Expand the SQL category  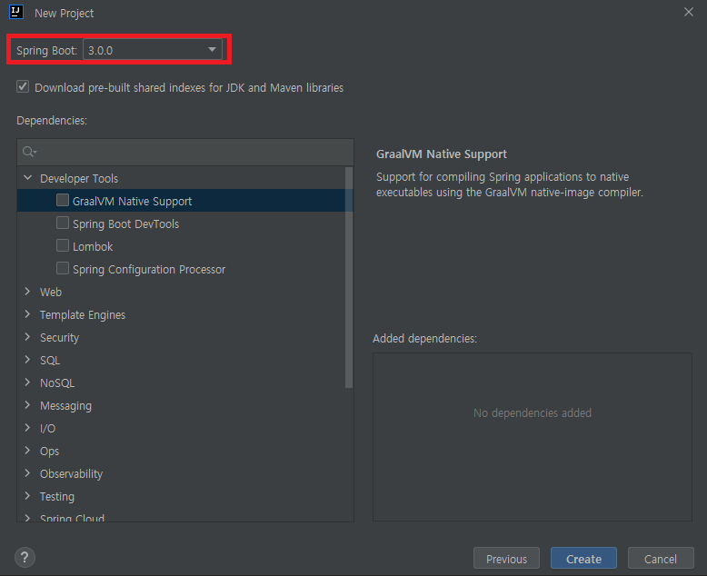point(28,360)
